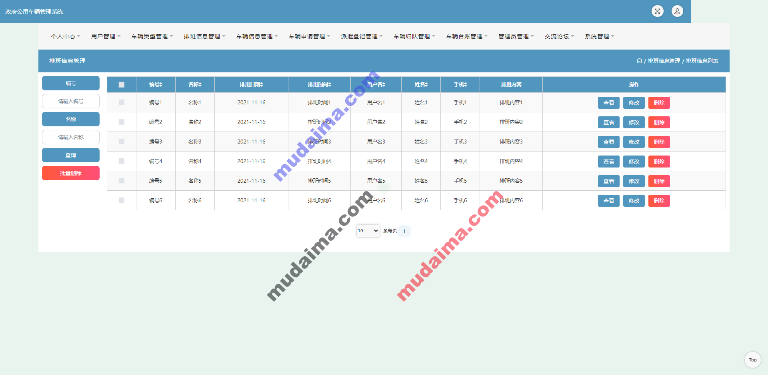Sort by 姓名 column header

421,84
